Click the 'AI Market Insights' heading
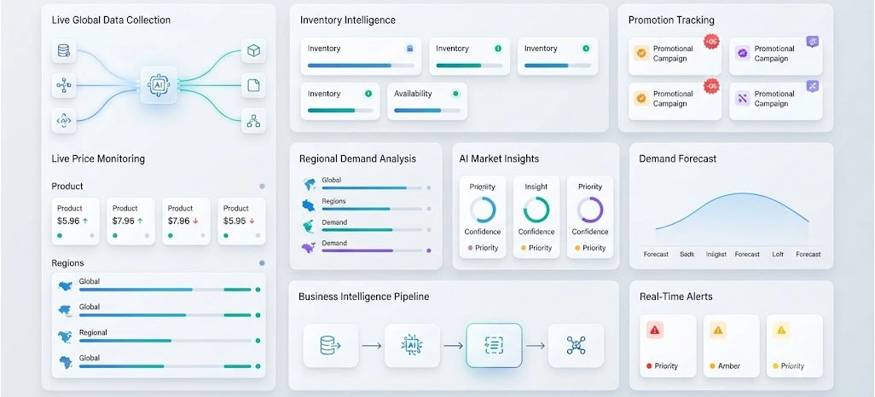The image size is (875, 397). [x=499, y=159]
